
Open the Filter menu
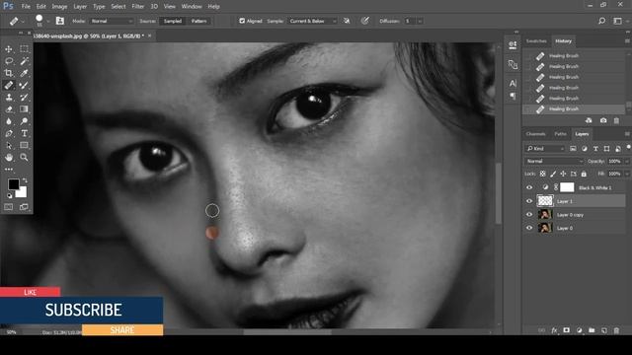tap(138, 7)
